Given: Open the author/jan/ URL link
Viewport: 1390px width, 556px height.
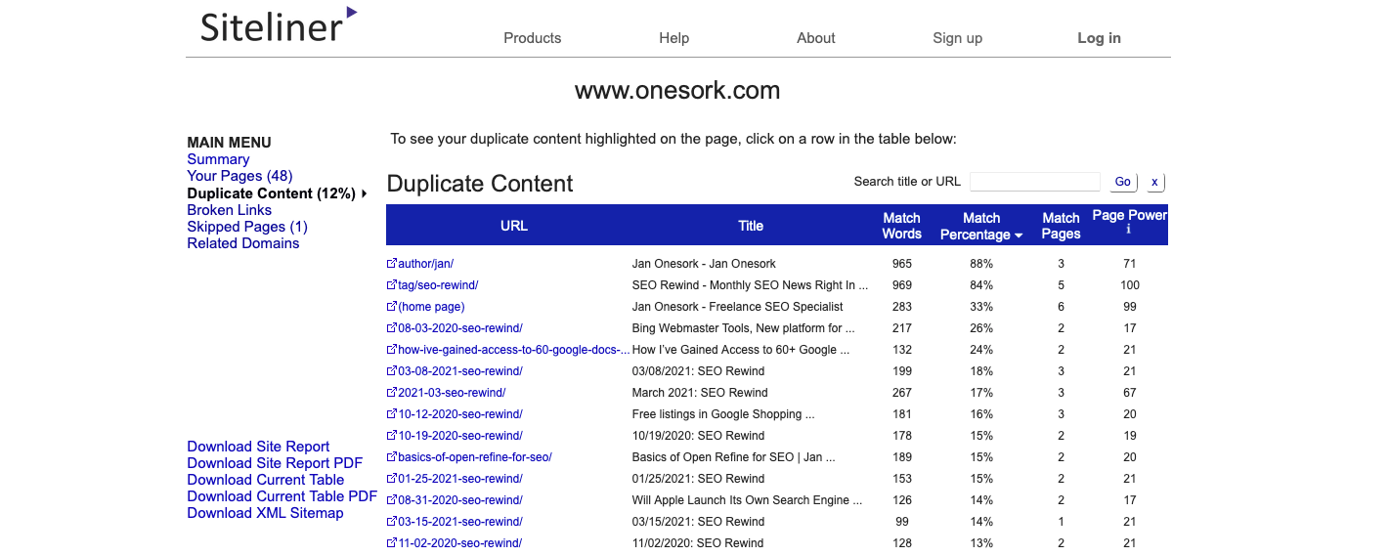Looking at the screenshot, I should click(426, 264).
